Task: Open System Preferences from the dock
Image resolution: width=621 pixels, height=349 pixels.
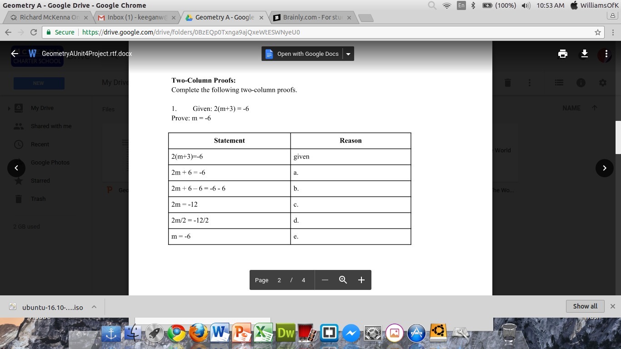Action: (373, 334)
